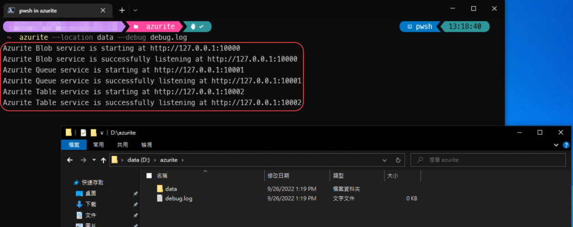Sort by 大小 Size column
The image size is (573, 227).
[x=392, y=176]
